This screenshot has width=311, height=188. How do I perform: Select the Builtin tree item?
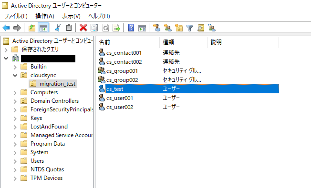tap(39, 67)
